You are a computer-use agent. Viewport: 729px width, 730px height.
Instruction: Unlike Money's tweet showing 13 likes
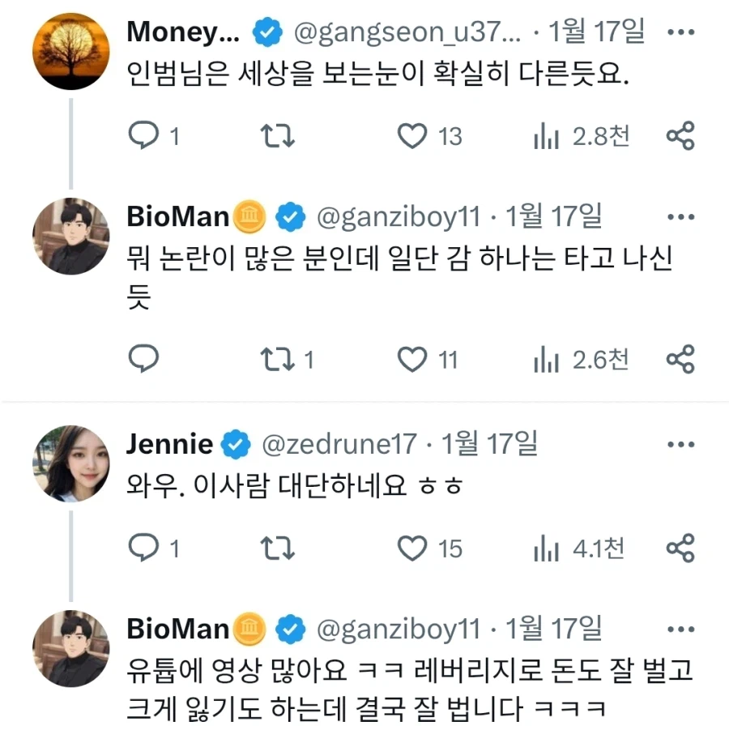click(411, 136)
